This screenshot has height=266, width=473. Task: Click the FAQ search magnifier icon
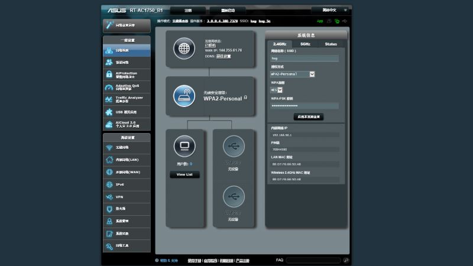tap(346, 260)
